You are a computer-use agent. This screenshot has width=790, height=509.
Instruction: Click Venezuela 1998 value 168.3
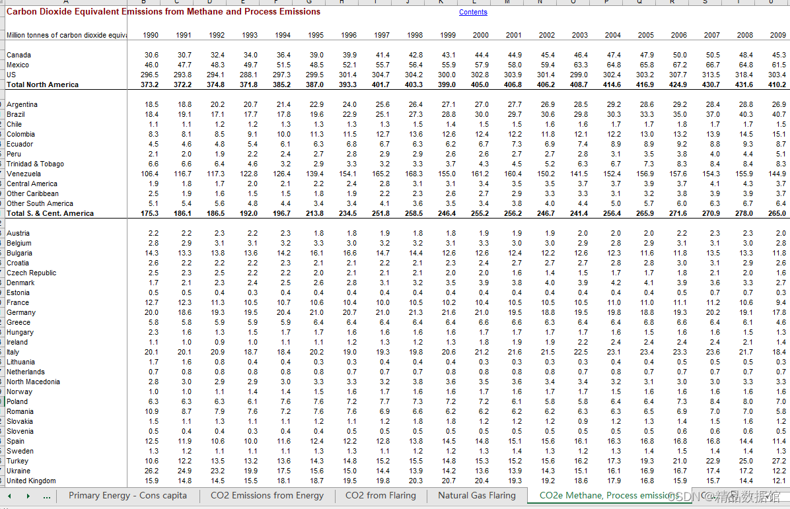414,174
